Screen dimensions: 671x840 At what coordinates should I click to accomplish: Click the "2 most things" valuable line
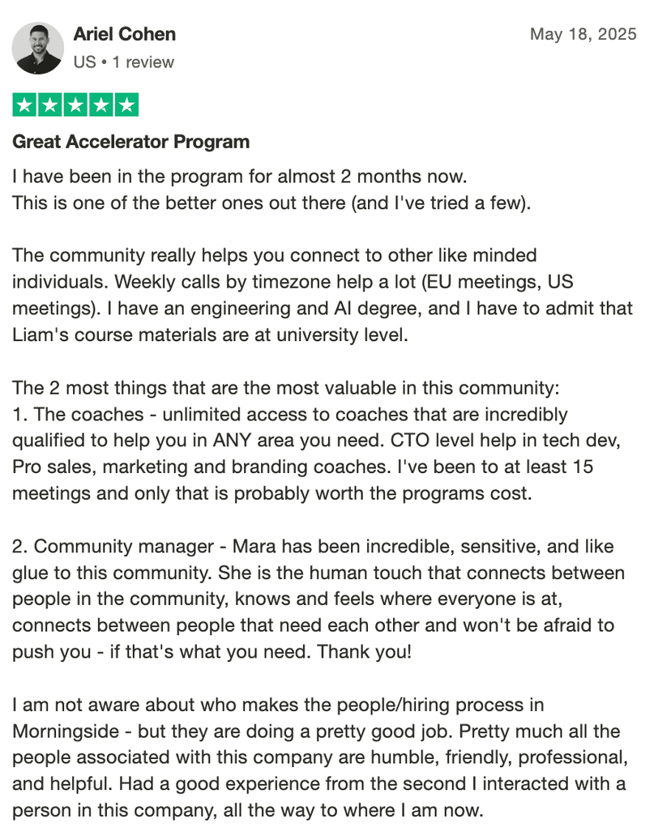[285, 388]
